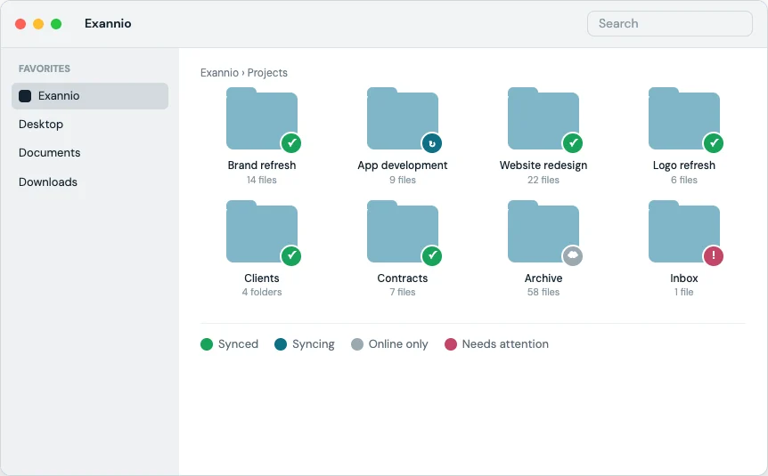The height and width of the screenshot is (476, 768).
Task: Click the '58 files' count text
Action: [x=543, y=292]
